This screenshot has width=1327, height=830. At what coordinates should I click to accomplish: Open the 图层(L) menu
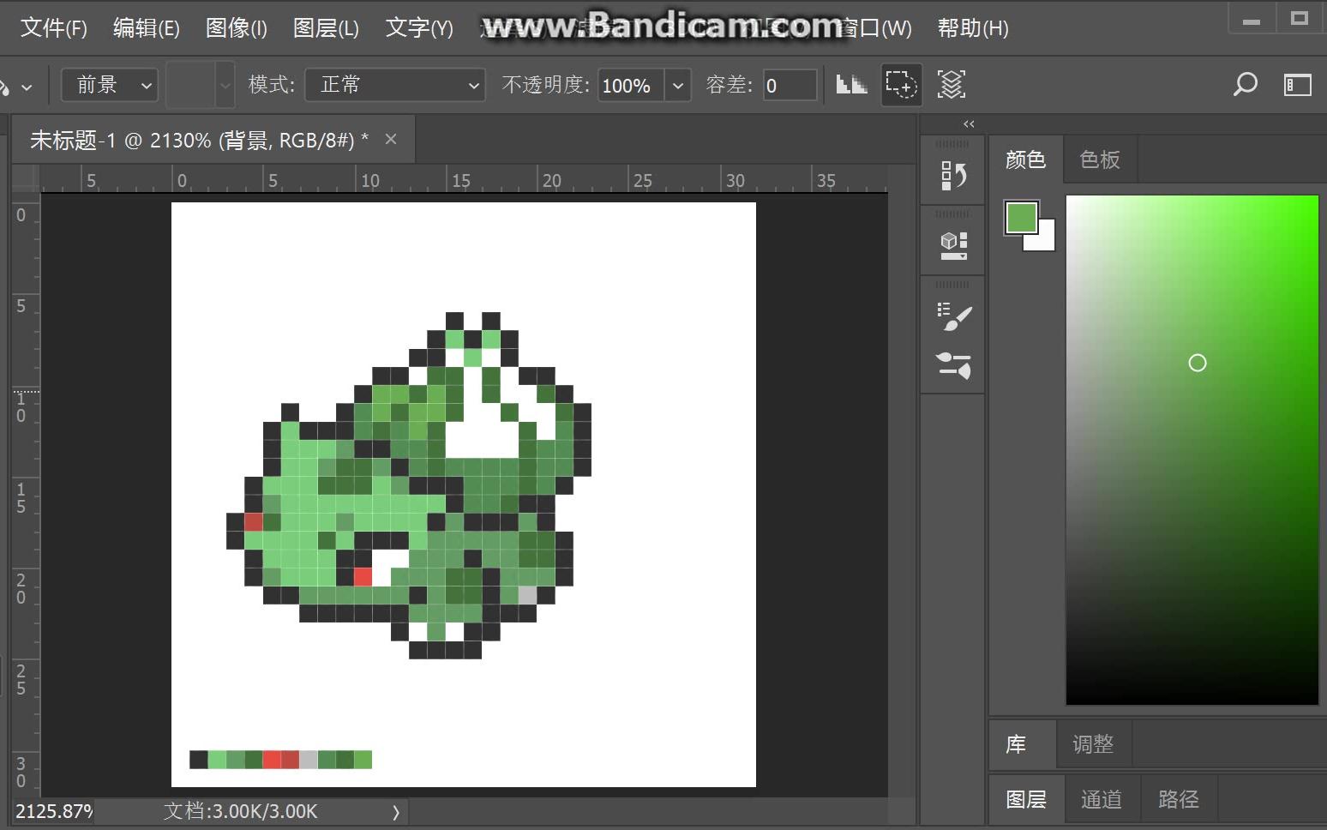click(326, 28)
